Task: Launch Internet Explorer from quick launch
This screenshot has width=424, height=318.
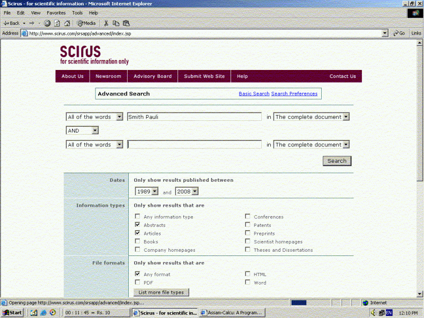Action: 43,313
